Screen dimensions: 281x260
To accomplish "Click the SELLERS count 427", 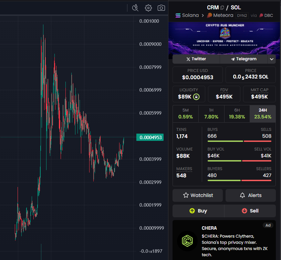I will coord(267,175).
